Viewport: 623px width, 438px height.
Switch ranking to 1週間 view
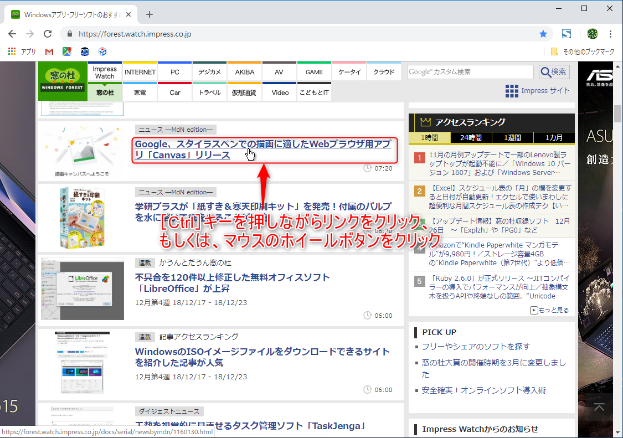512,138
